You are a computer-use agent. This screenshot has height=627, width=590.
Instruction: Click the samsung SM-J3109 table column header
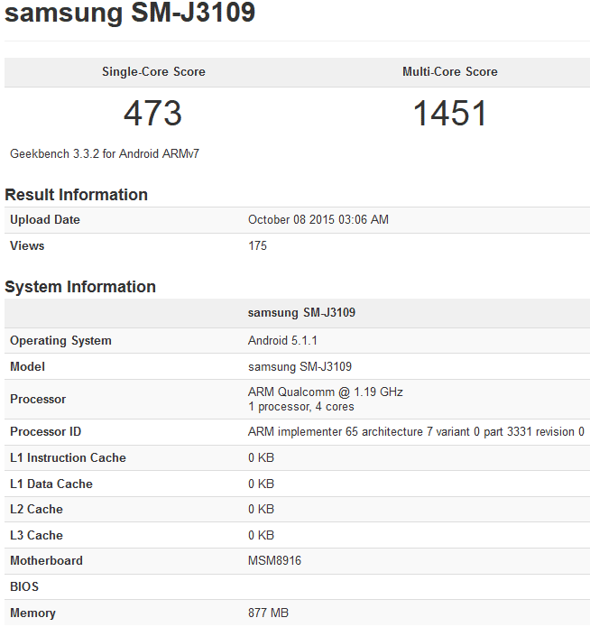(x=300, y=313)
